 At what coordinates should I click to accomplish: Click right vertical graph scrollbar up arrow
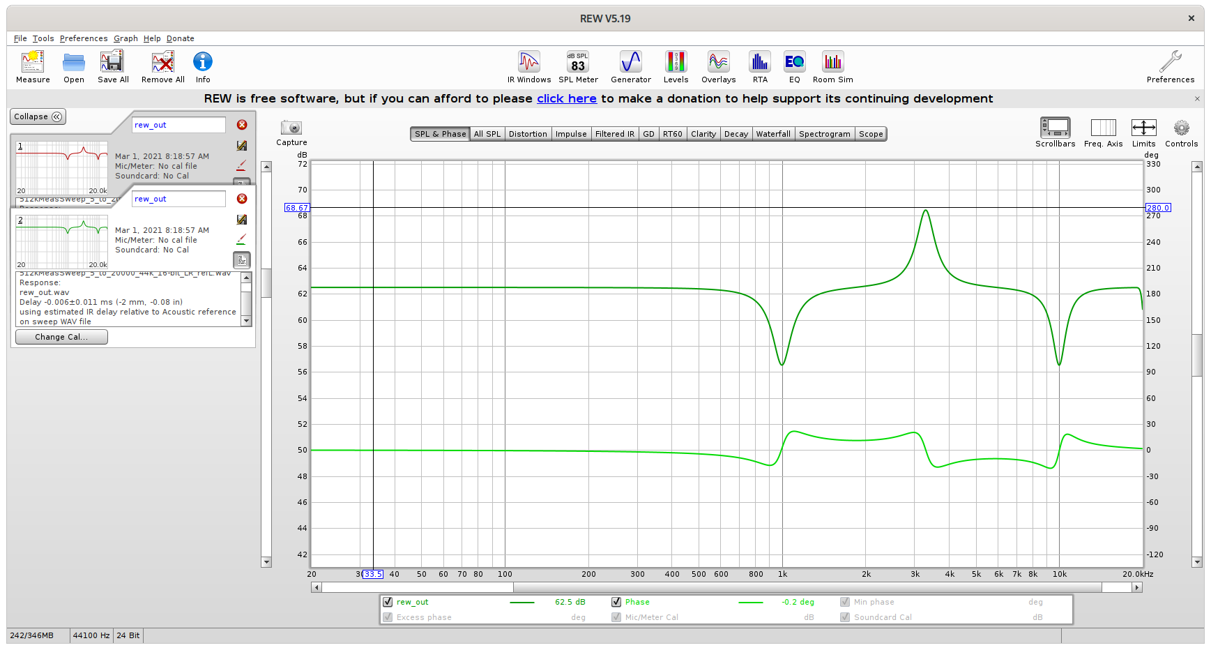1197,167
